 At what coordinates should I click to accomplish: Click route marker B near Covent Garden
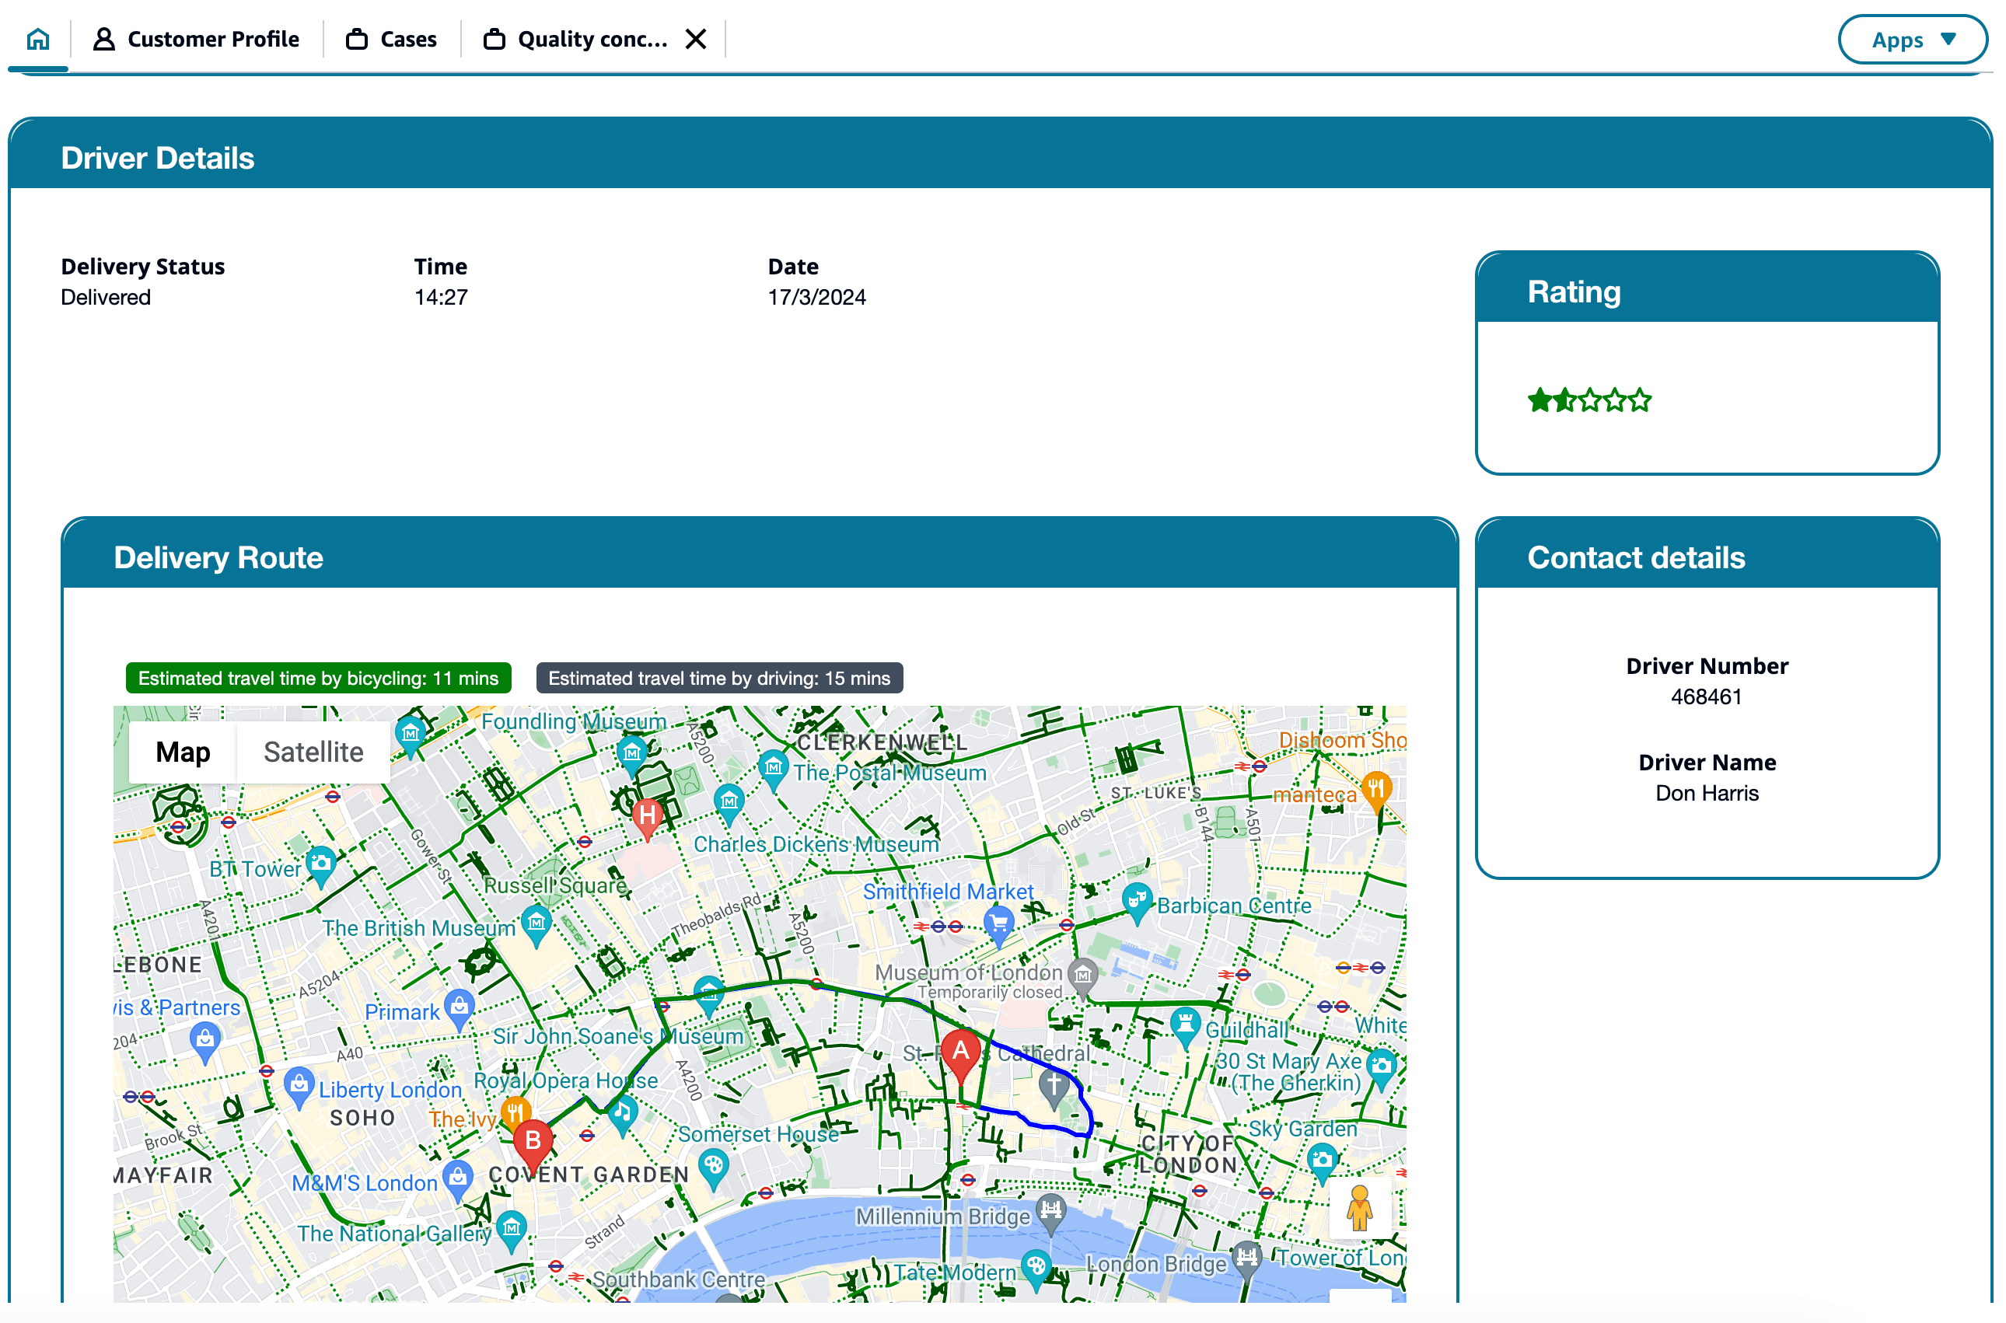coord(533,1142)
